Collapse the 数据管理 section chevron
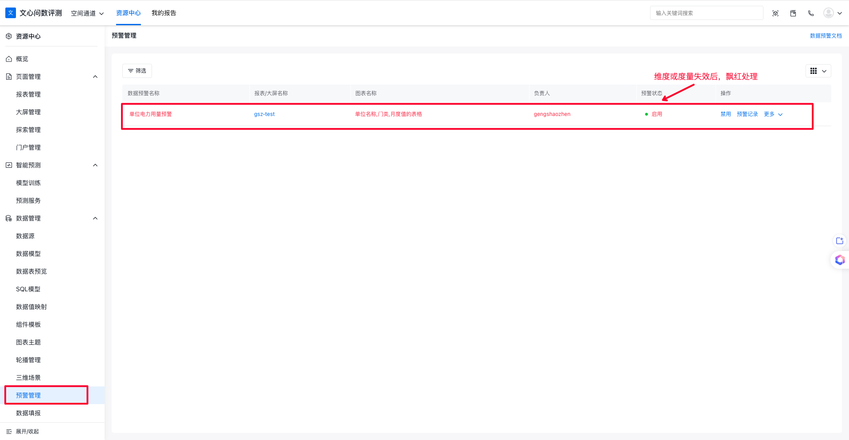The width and height of the screenshot is (849, 440). tap(95, 218)
